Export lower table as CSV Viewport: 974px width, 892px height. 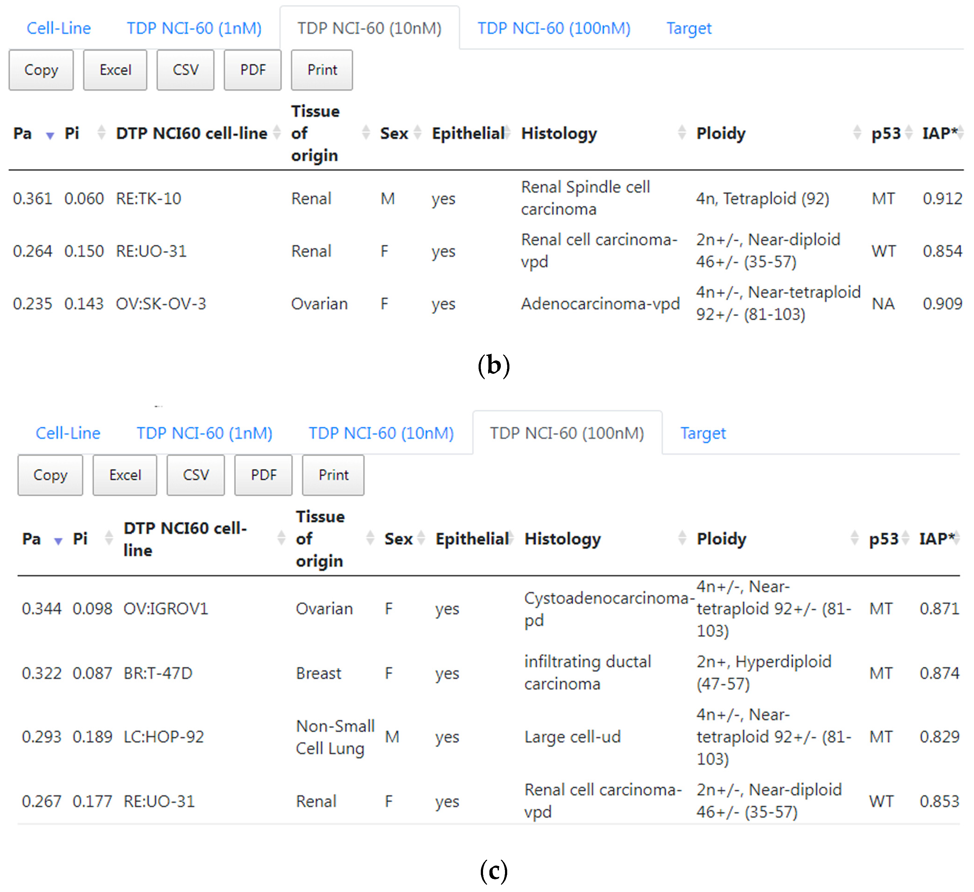(x=196, y=475)
